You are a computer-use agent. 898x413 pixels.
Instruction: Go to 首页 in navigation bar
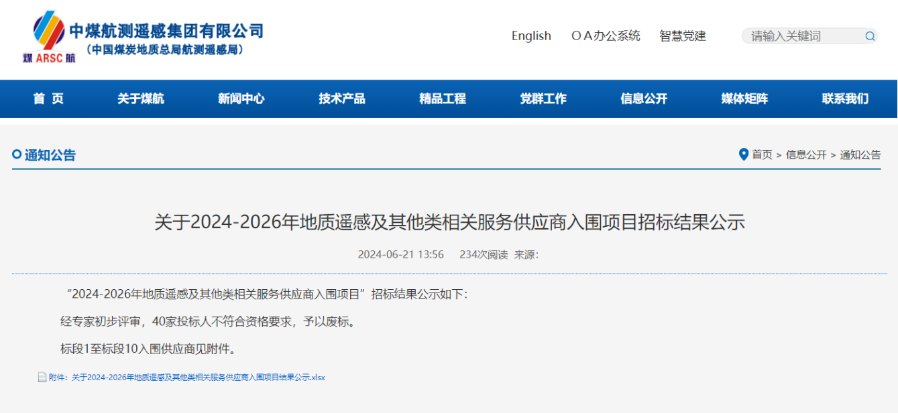49,98
